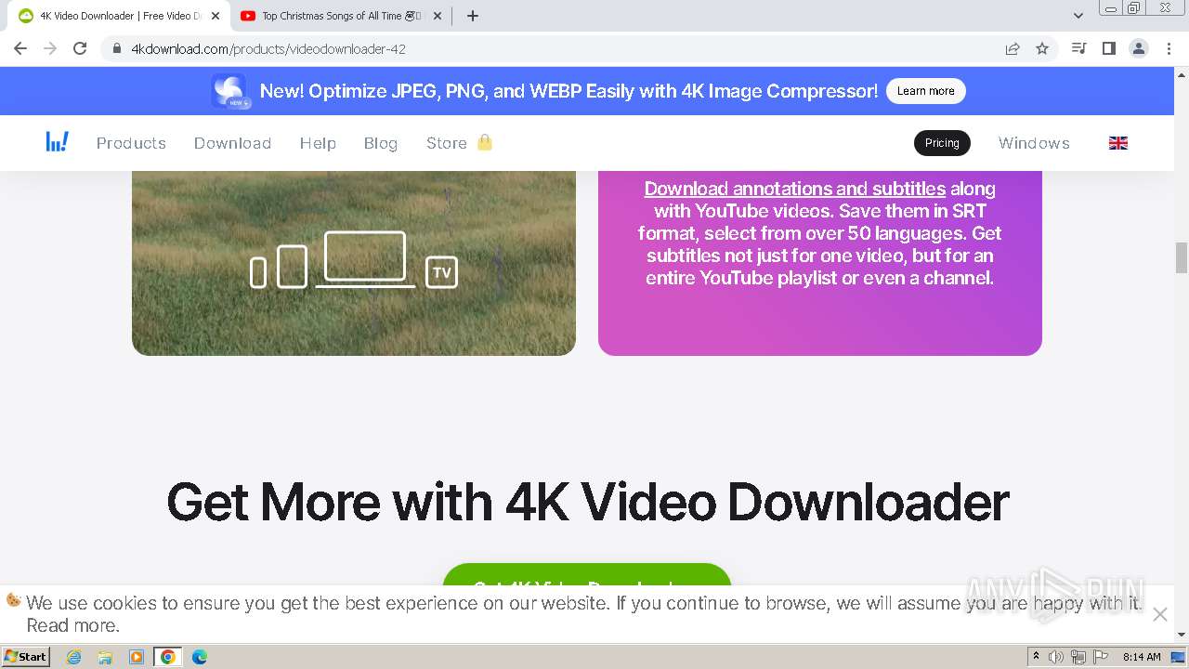1189x669 pixels.
Task: Close the Top Christmas Songs tab
Action: [438, 16]
